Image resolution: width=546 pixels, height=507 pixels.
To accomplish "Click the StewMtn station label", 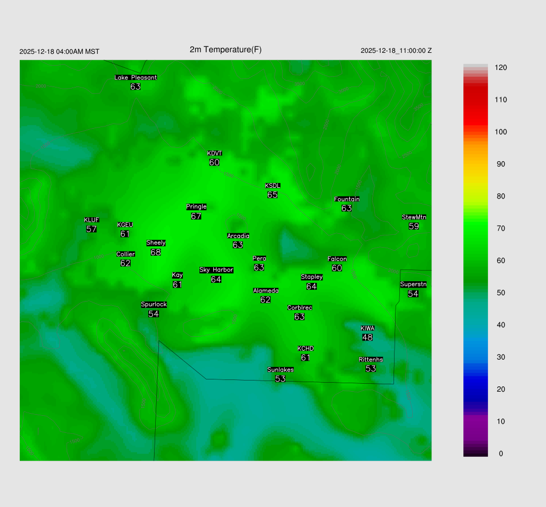I will [414, 217].
